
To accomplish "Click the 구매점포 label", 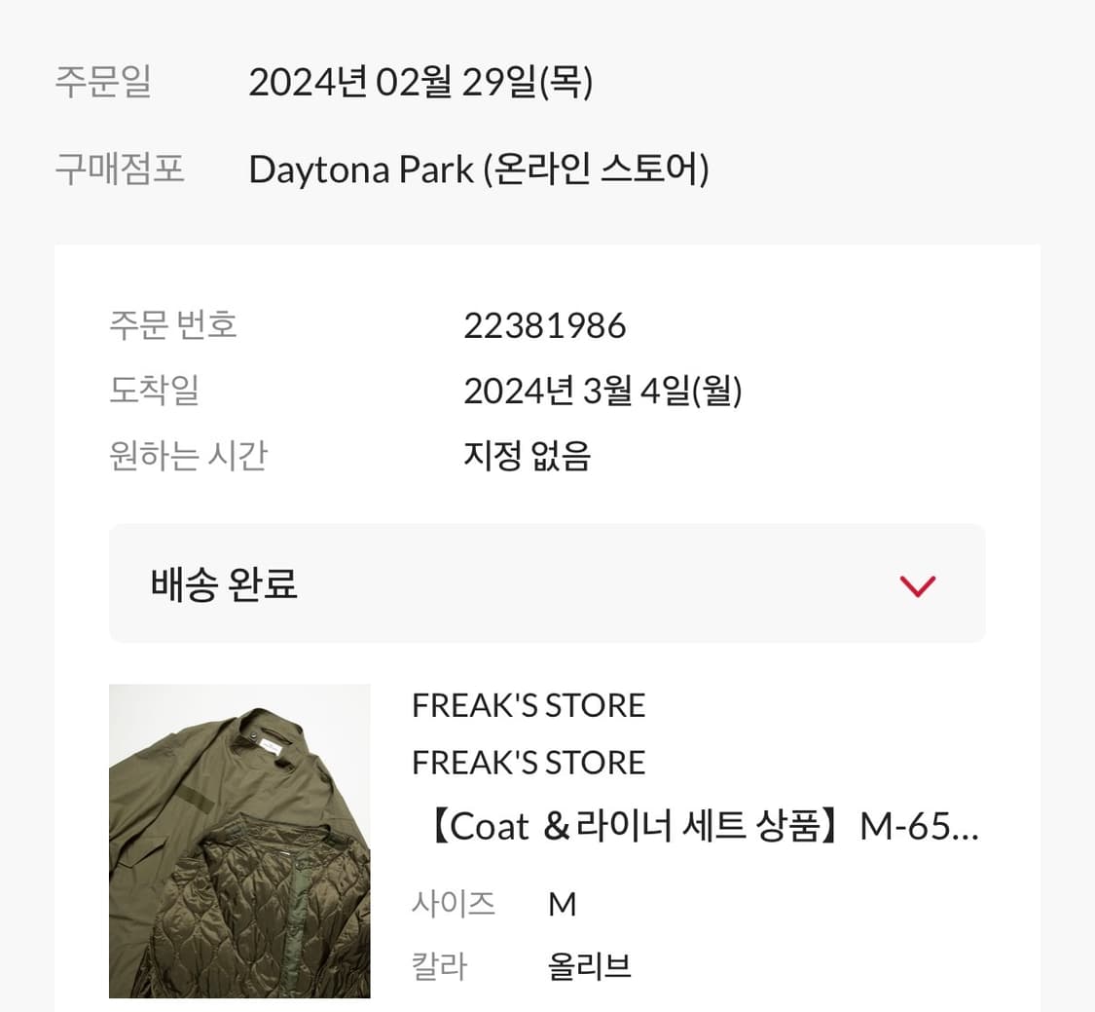I will point(119,169).
